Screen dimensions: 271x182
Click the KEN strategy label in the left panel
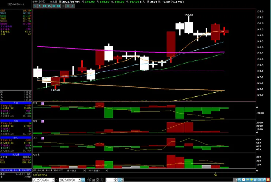coord(16,170)
